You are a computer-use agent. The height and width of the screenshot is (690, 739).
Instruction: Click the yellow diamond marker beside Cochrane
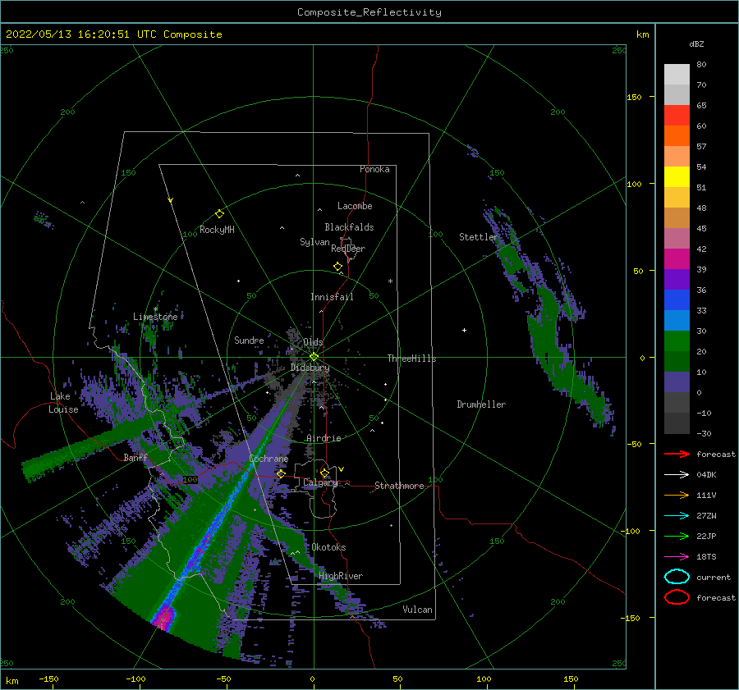click(281, 473)
